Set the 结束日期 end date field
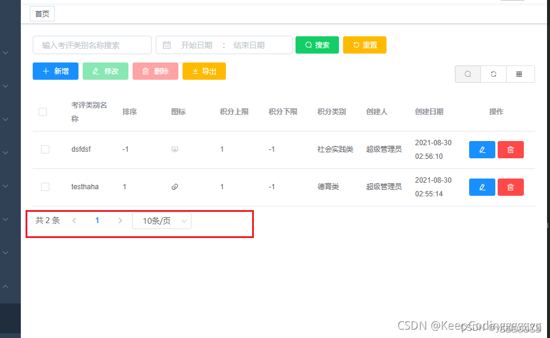 (x=249, y=45)
